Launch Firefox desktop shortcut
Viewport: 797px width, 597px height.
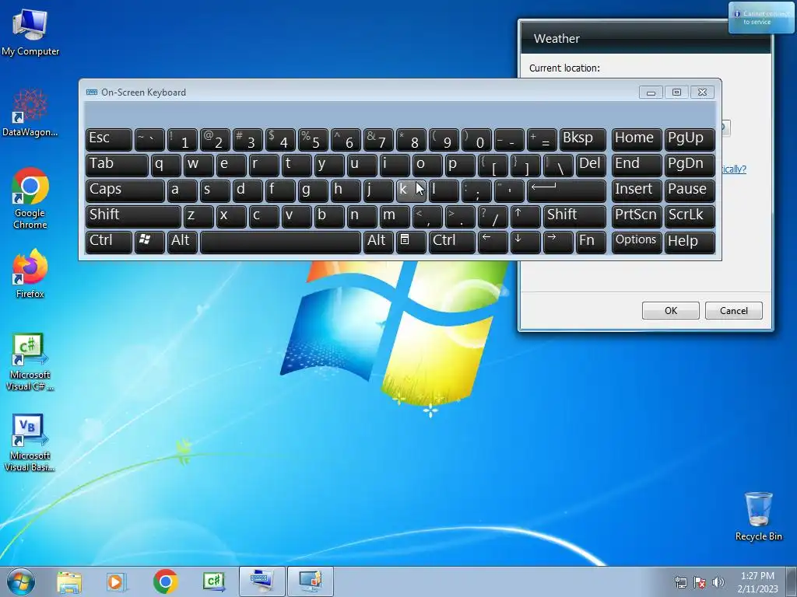pos(30,273)
